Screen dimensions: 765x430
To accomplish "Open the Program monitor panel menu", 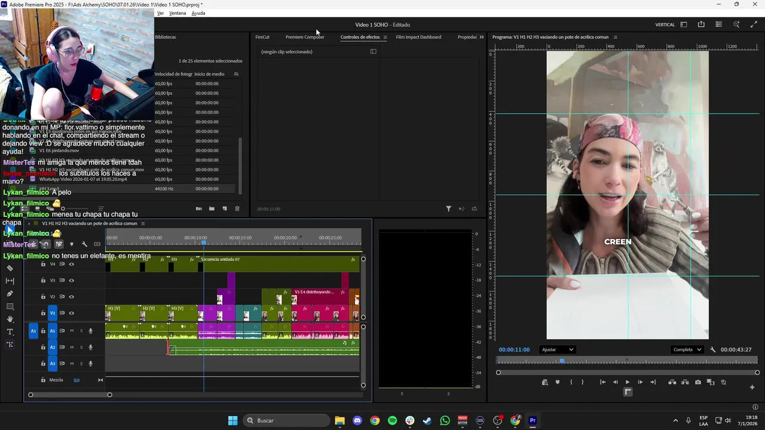I will [x=615, y=37].
